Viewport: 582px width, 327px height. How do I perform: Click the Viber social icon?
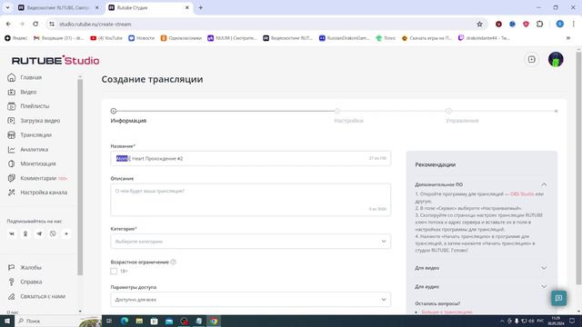(53, 233)
